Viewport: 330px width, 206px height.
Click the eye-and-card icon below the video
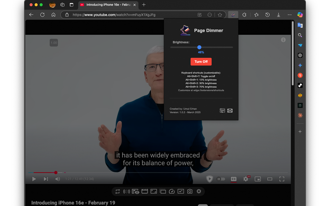[136, 192]
